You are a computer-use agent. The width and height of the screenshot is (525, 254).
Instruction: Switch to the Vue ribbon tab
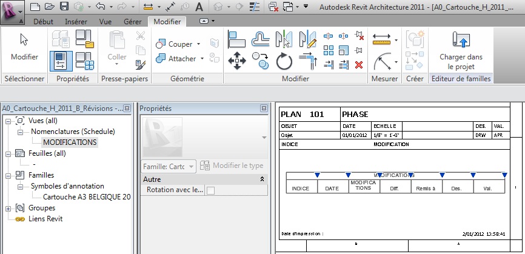click(x=105, y=21)
